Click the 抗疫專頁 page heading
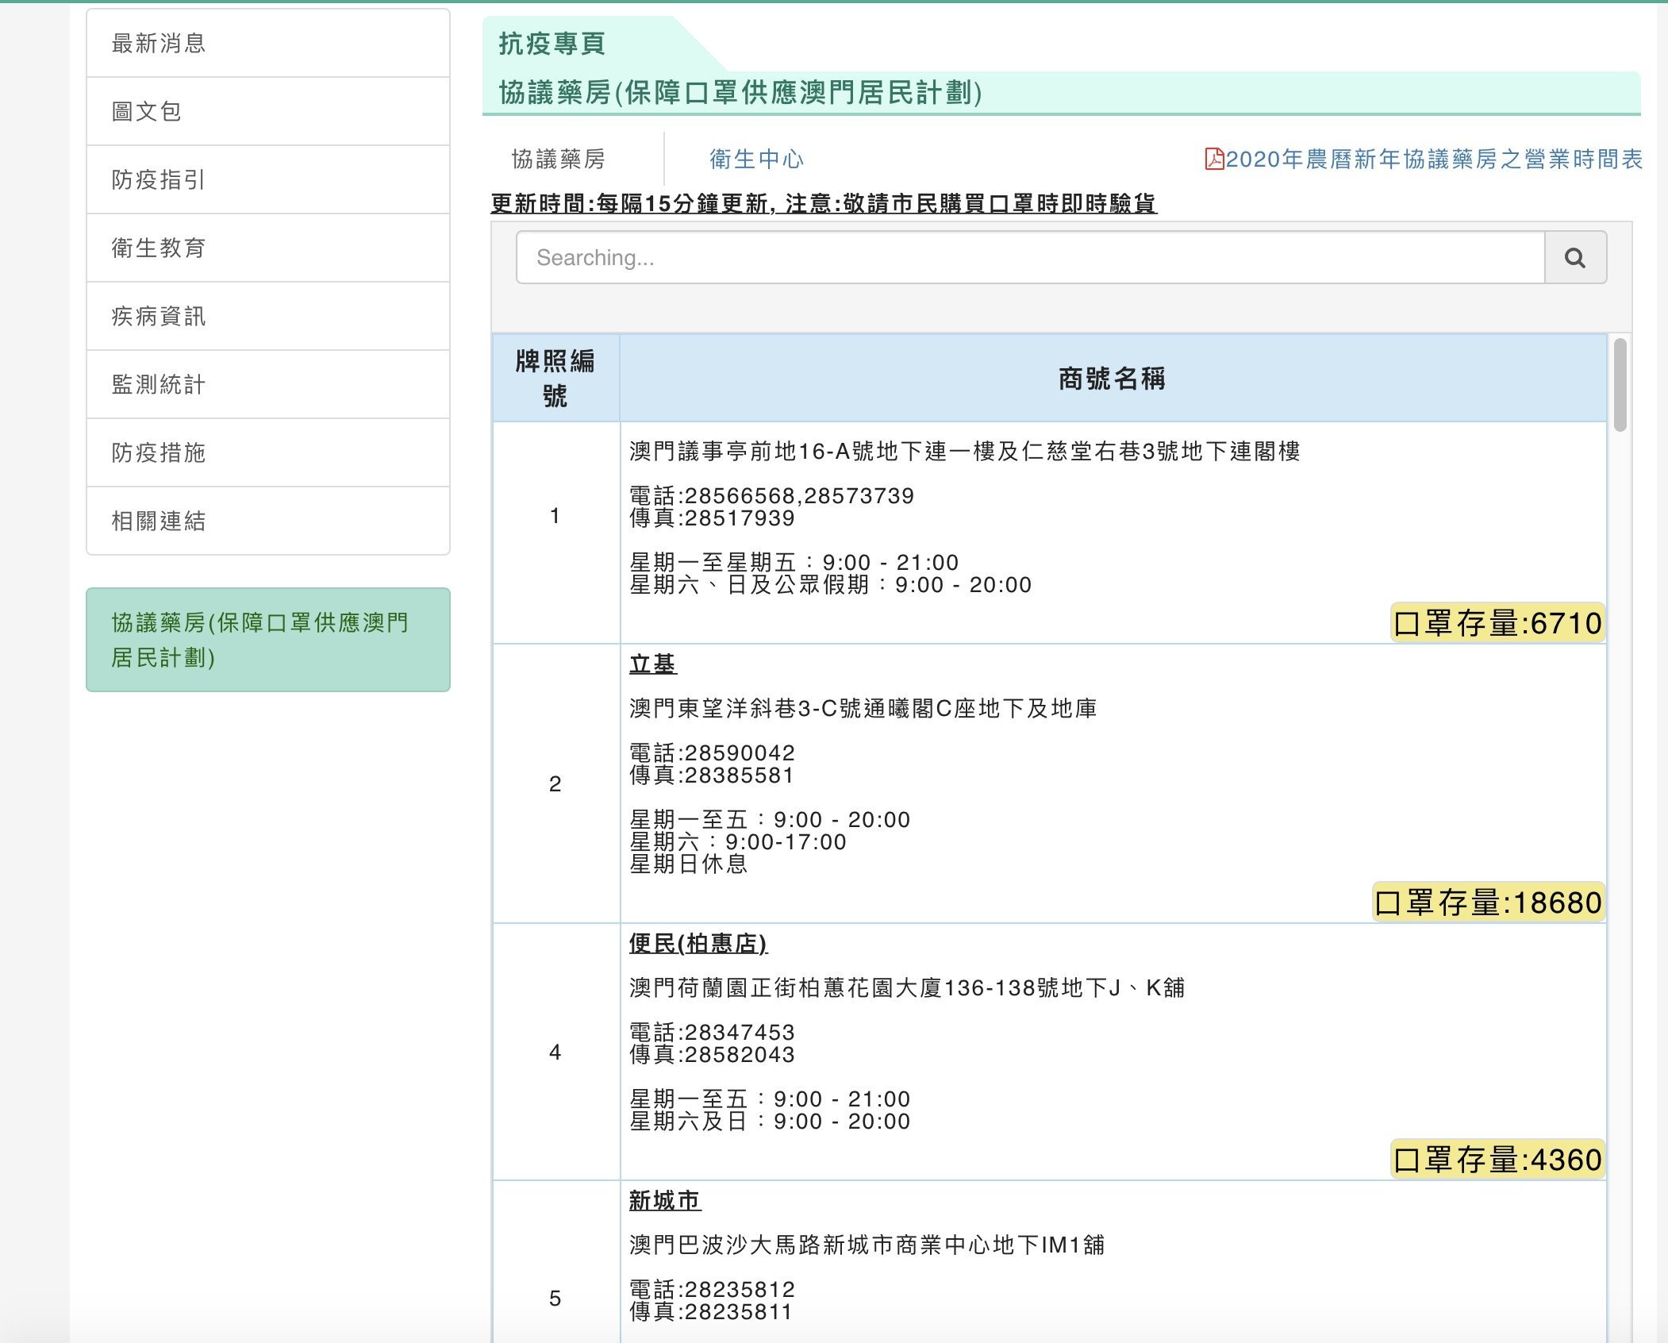1668x1343 pixels. coord(552,44)
